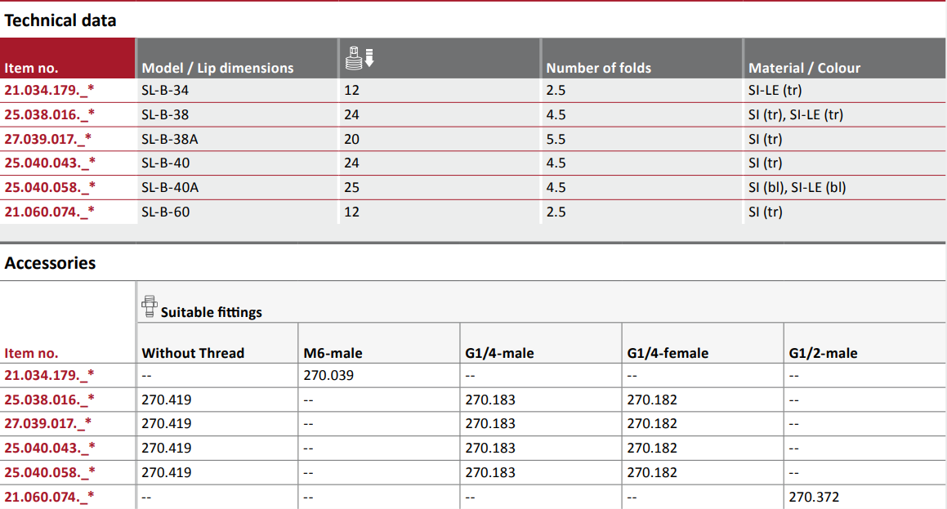Click 270.419 in the 25.038.016 accessories row
This screenshot has height=509, width=947.
point(167,400)
